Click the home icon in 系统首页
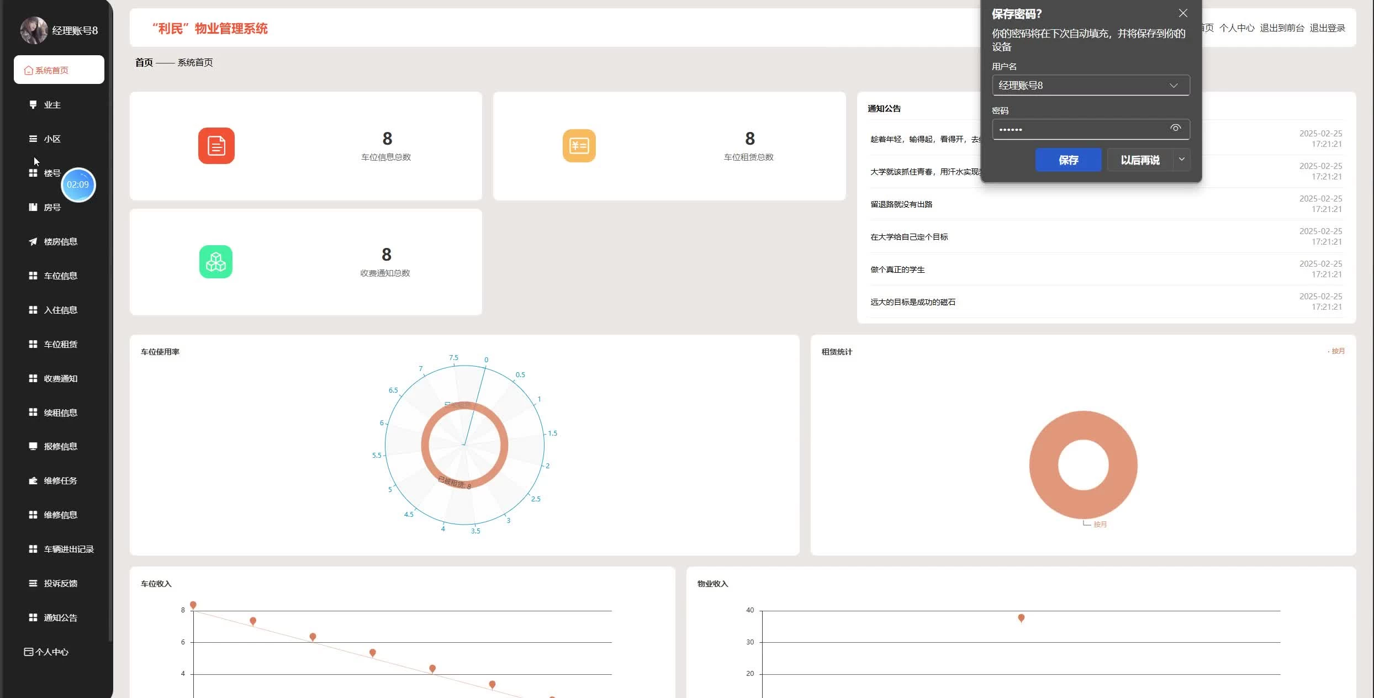The width and height of the screenshot is (1374, 698). 28,70
